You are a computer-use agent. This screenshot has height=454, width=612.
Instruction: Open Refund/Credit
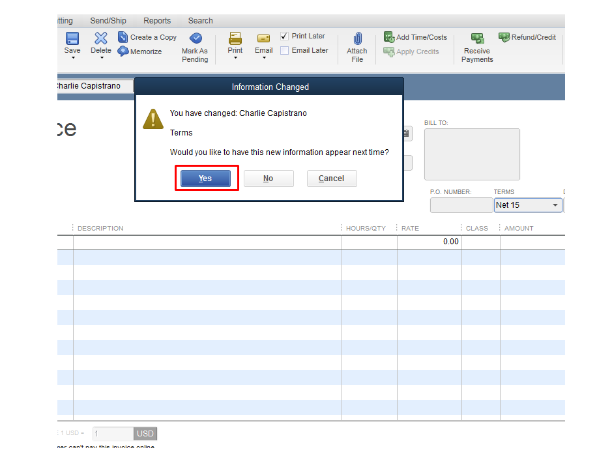point(527,37)
